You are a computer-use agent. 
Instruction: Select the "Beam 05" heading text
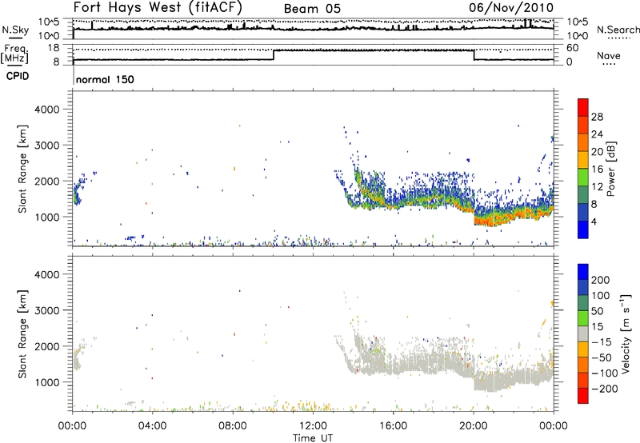click(x=312, y=9)
